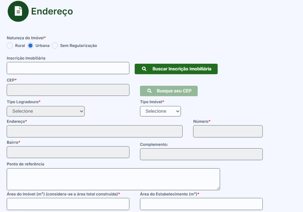Open the Tipo Logradouro dropdown

click(46, 111)
